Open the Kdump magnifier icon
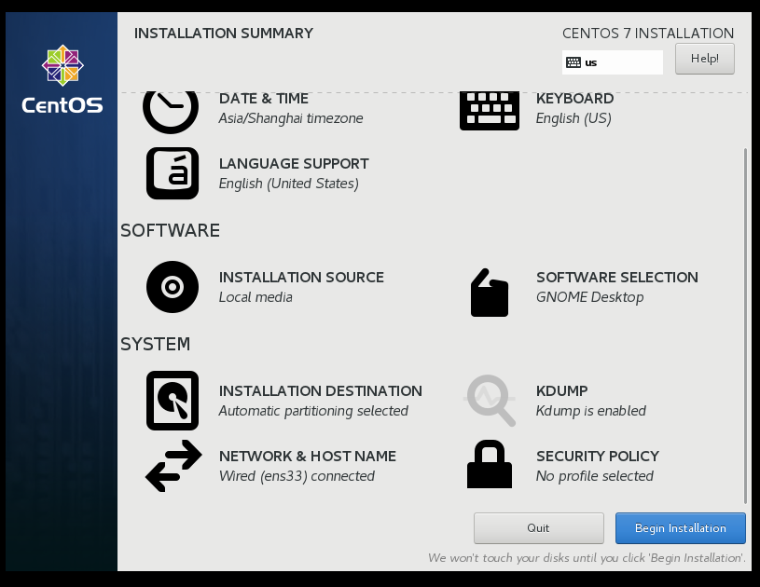Viewport: 760px width, 587px height. 490,401
